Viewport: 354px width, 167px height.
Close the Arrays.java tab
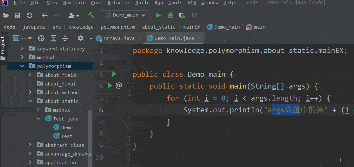(140, 38)
